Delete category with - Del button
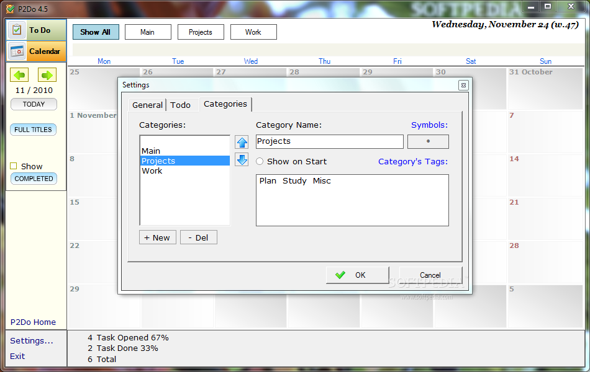This screenshot has height=372, width=590. coord(198,237)
